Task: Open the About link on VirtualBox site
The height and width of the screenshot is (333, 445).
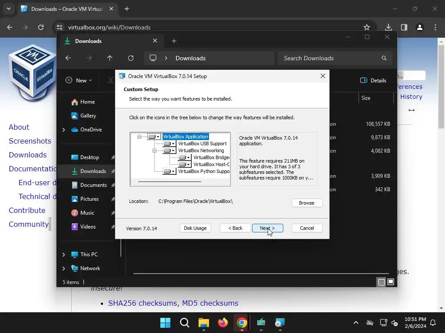Action: (19, 127)
